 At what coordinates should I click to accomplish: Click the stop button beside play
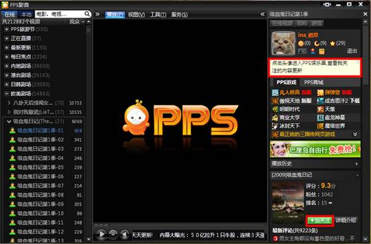(113, 235)
